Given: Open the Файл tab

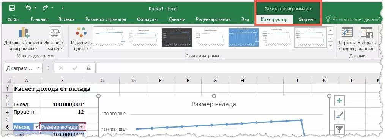Looking at the screenshot, I should tap(13, 19).
